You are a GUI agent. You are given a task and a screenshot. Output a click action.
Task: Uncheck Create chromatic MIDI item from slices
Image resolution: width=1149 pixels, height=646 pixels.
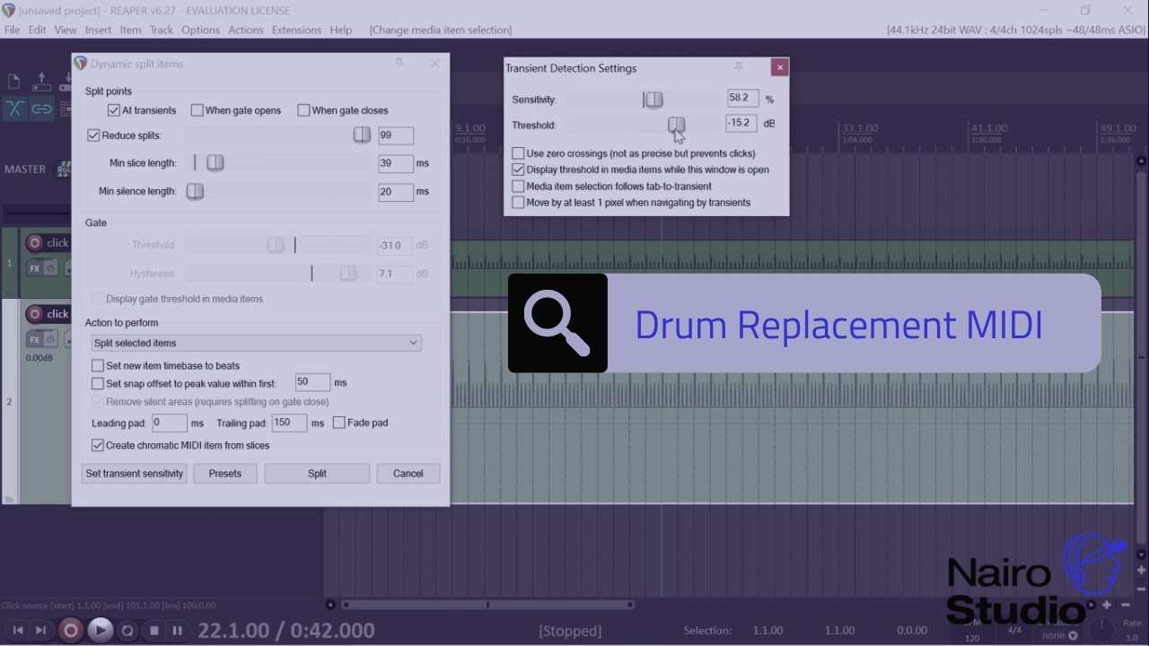click(x=98, y=445)
